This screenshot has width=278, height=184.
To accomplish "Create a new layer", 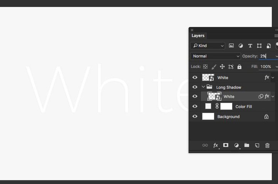I will click(x=257, y=145).
